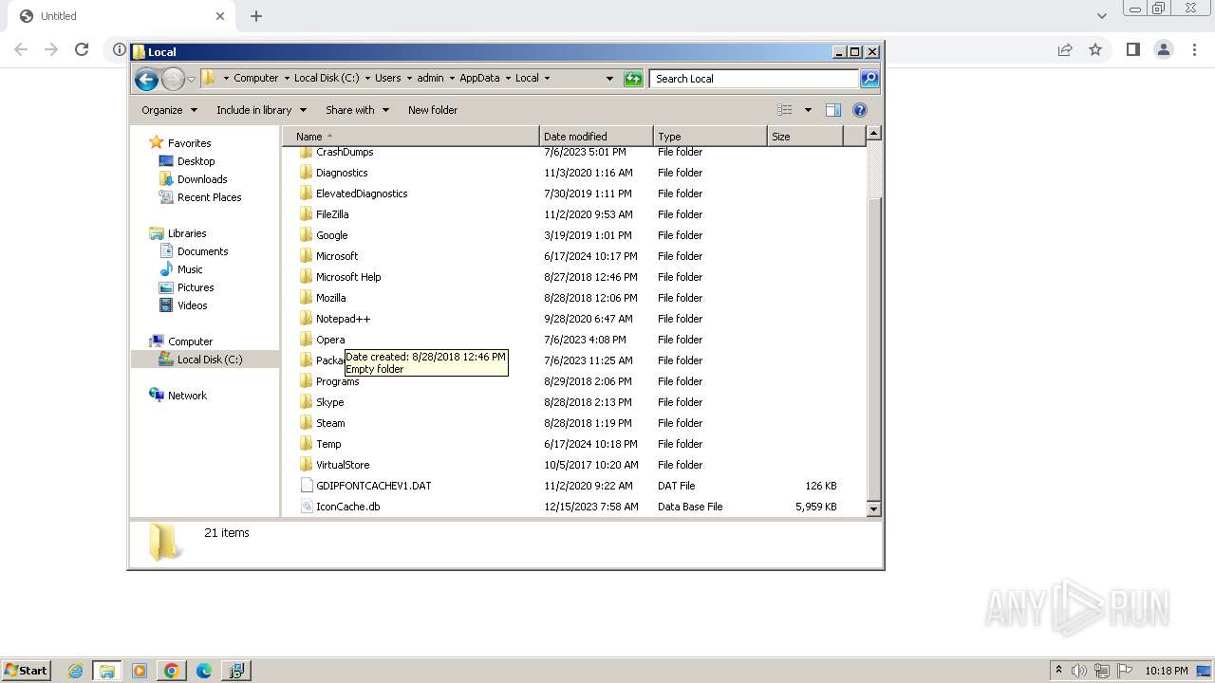Select the Google folder icon

point(306,235)
